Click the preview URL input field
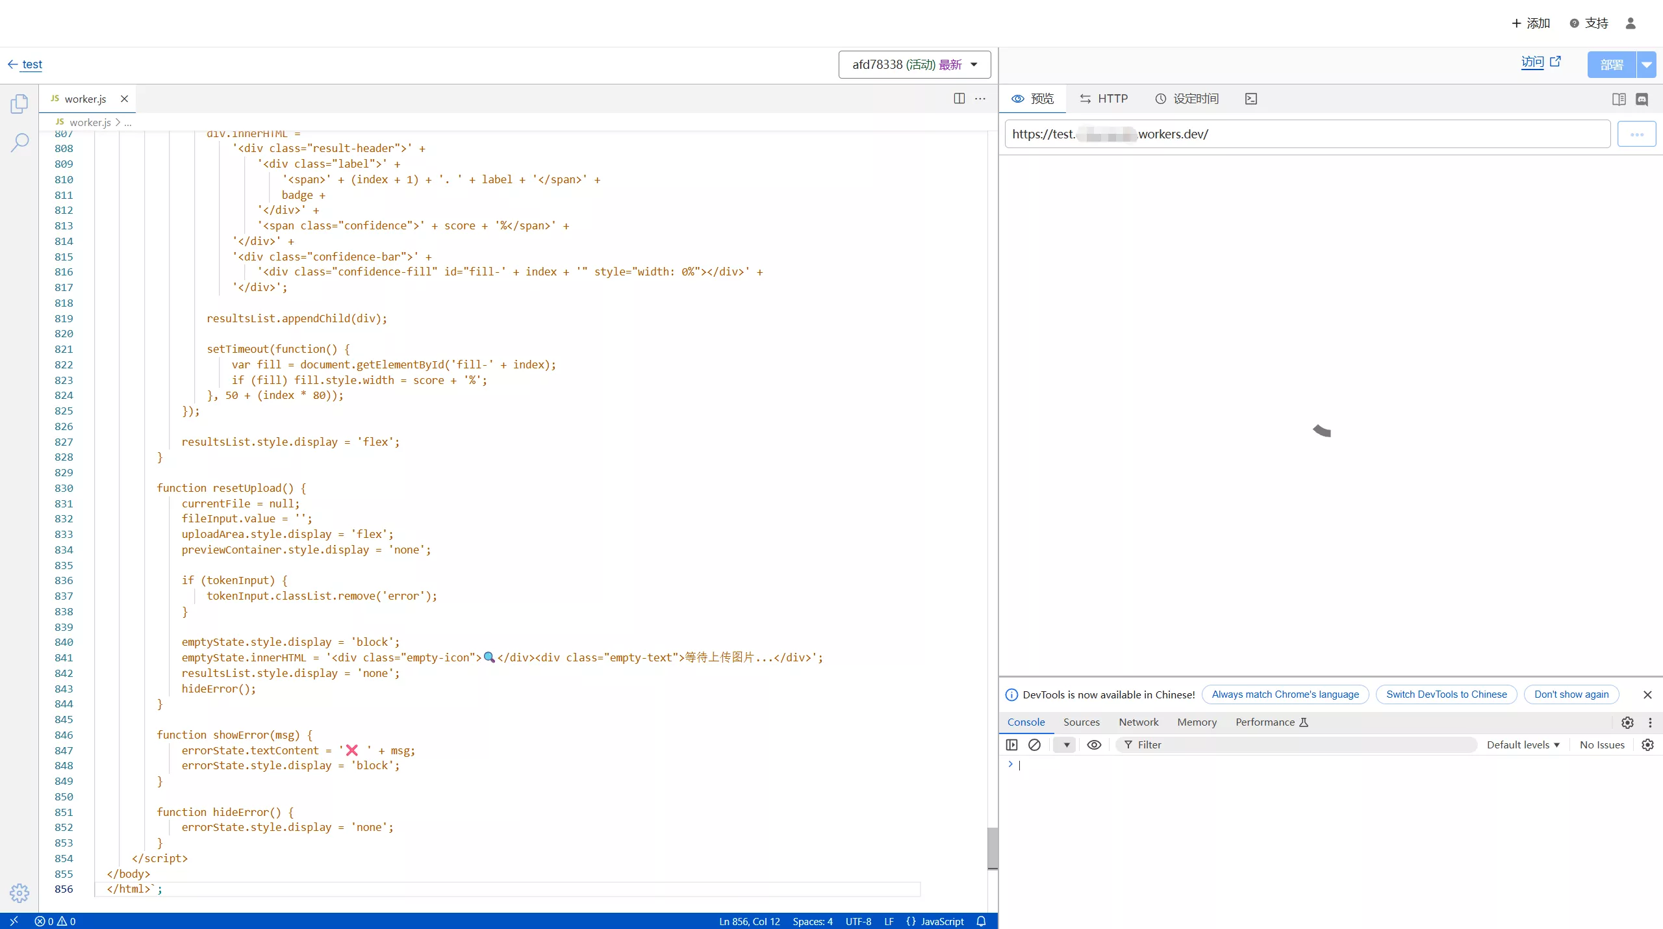1663x929 pixels. [x=1299, y=134]
